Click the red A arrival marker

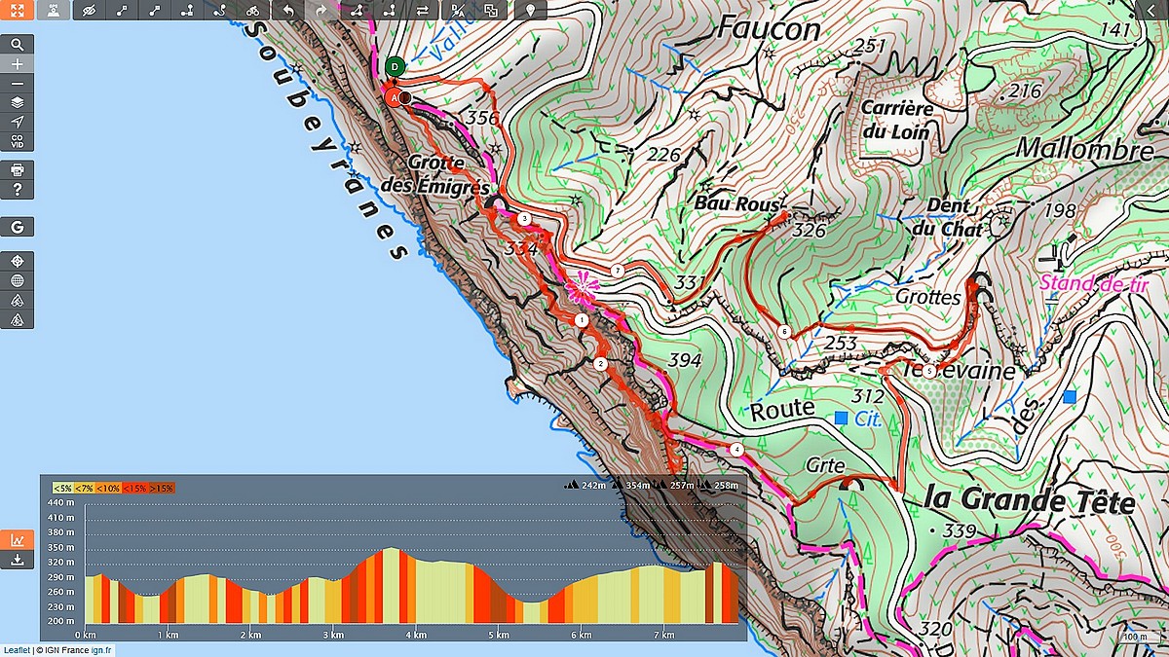point(395,98)
